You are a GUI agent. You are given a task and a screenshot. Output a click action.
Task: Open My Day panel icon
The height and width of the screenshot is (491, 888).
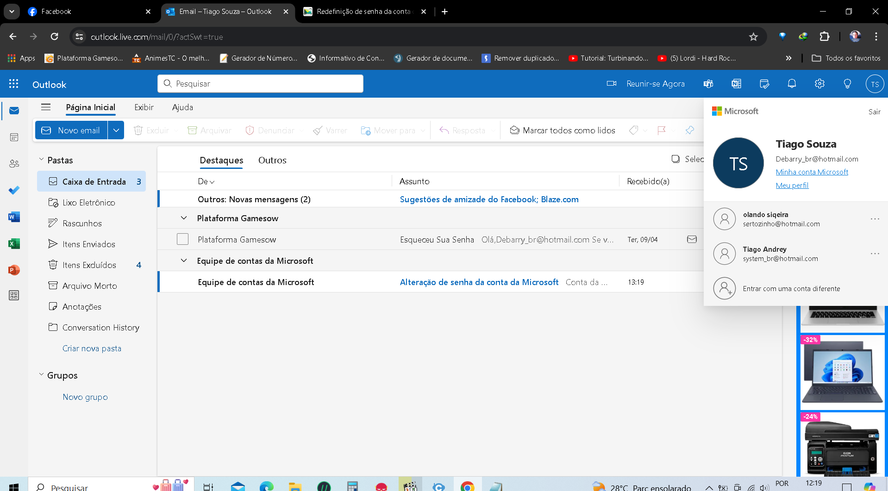click(x=764, y=84)
